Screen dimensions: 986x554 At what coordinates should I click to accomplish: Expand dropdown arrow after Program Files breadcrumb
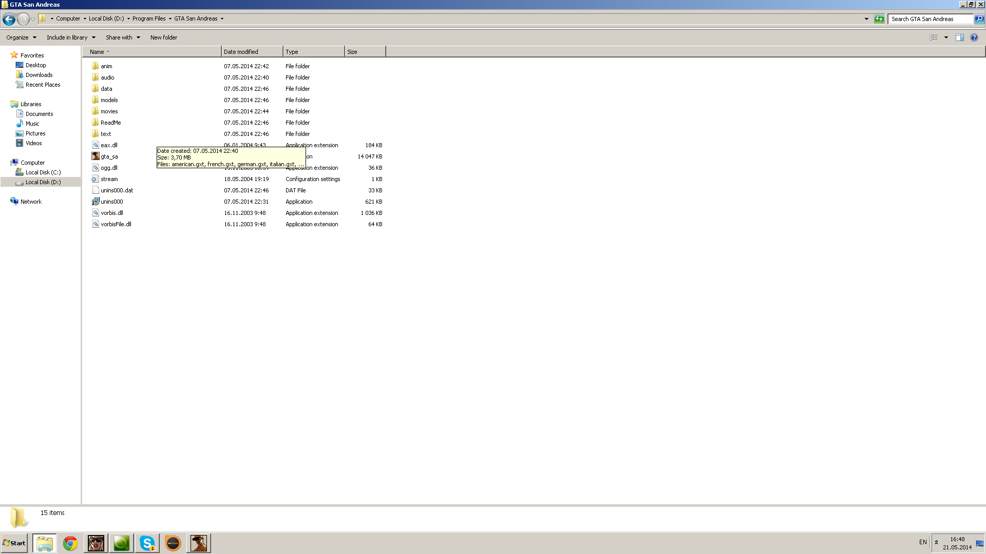170,18
